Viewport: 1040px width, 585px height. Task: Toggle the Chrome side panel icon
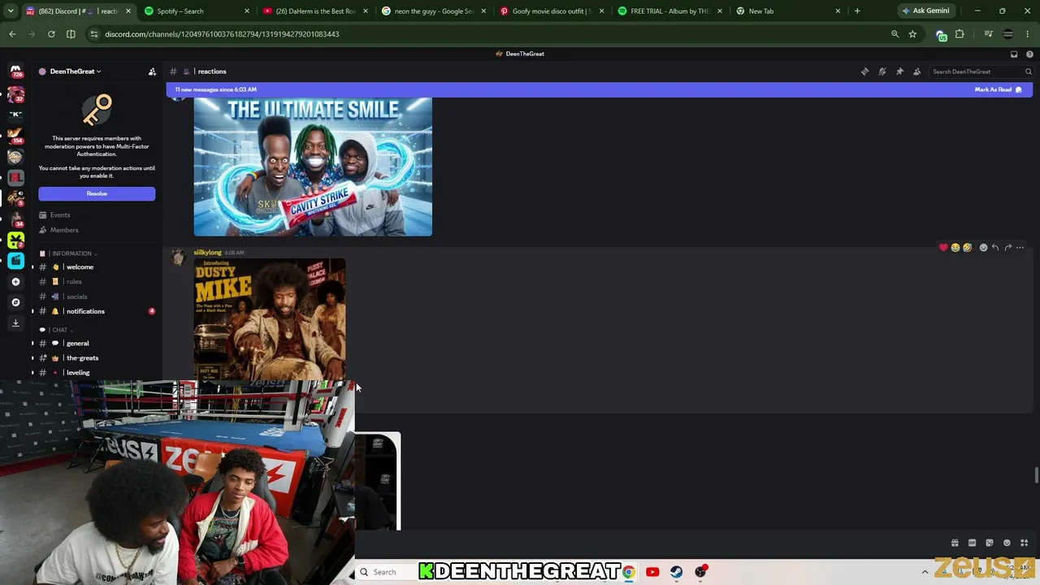71,34
